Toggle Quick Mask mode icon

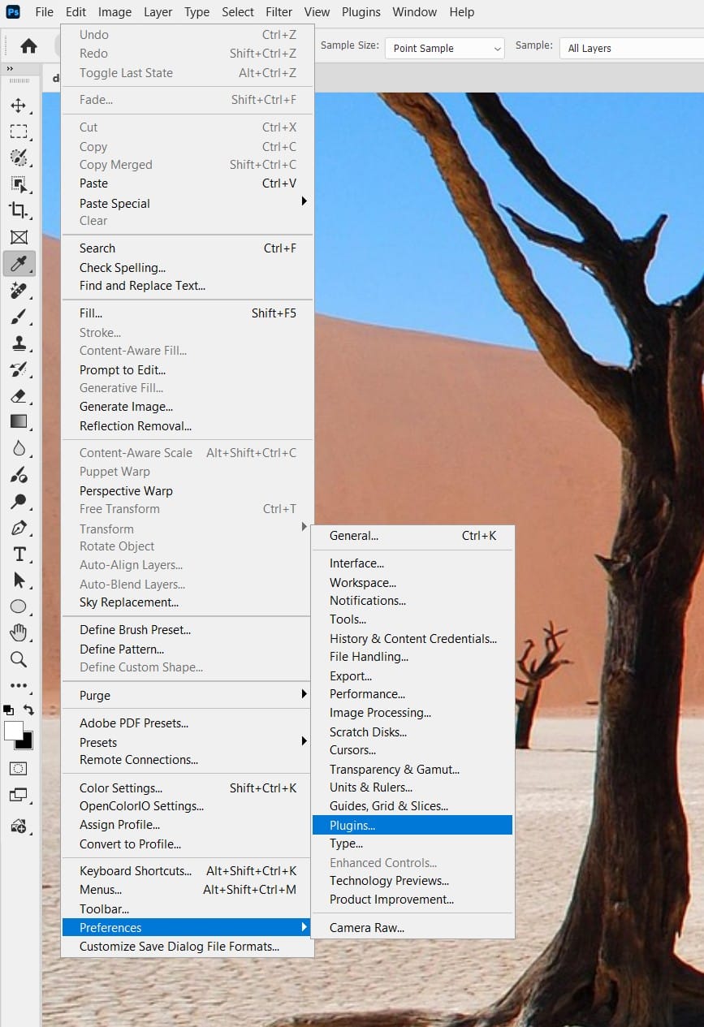click(19, 768)
